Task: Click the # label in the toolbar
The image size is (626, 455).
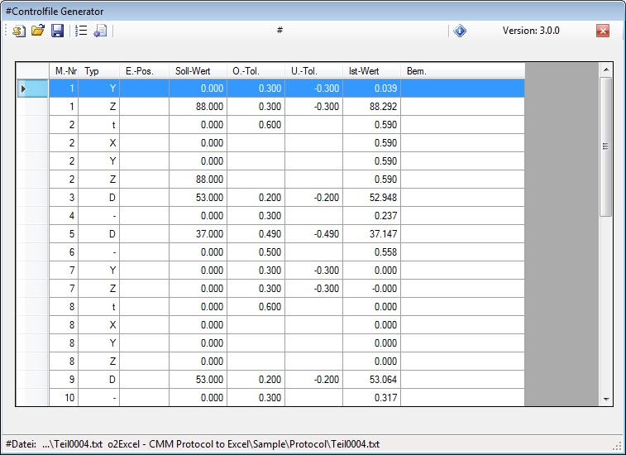Action: tap(280, 30)
